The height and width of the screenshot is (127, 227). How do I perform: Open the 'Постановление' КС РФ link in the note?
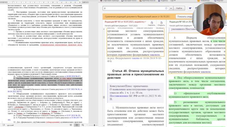119,96
